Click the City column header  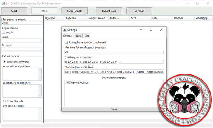click(162, 18)
